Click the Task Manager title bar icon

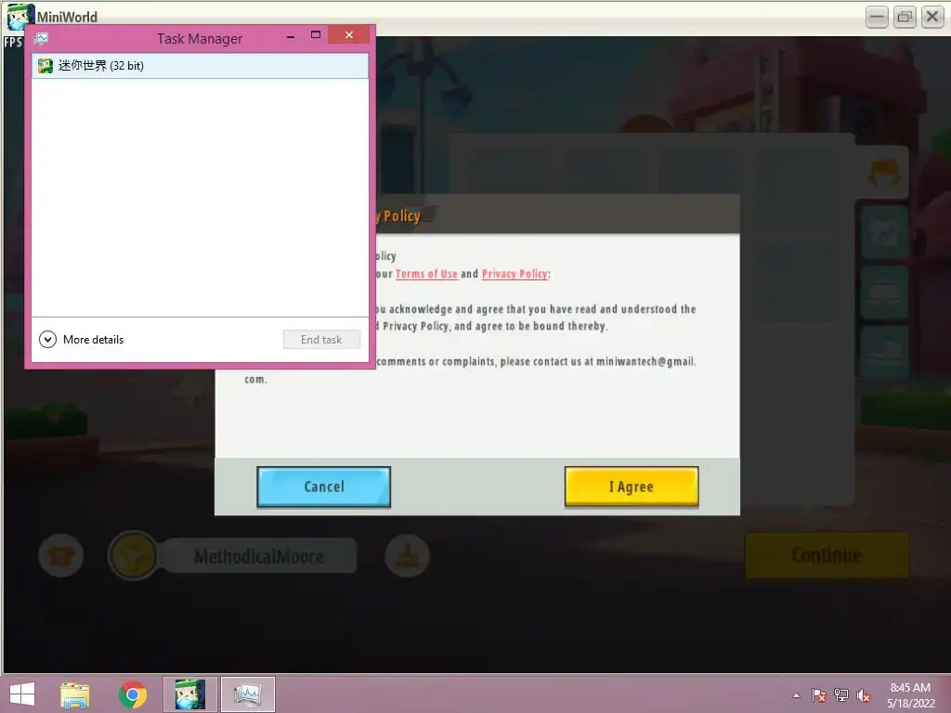41,39
